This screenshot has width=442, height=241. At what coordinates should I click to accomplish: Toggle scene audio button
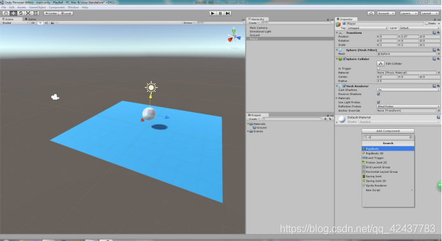click(46, 23)
